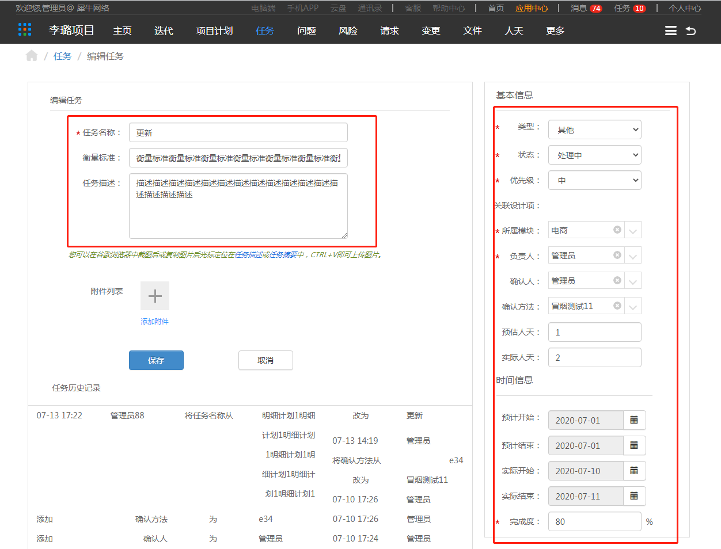Clear the 所属模块 value 电商

pos(617,230)
